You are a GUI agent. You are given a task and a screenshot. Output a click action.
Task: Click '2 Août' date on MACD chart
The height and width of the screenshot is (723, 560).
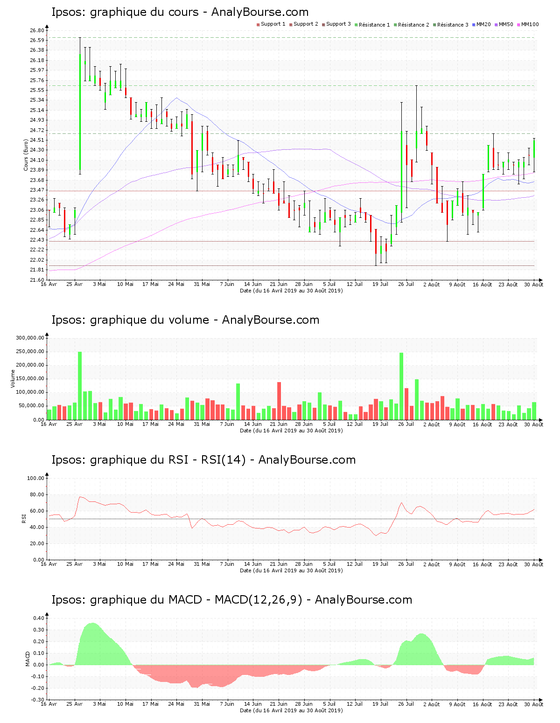pos(432,704)
